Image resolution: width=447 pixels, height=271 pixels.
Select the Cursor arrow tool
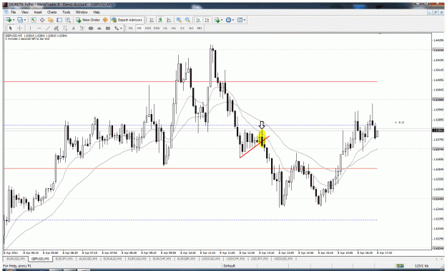tap(11, 28)
